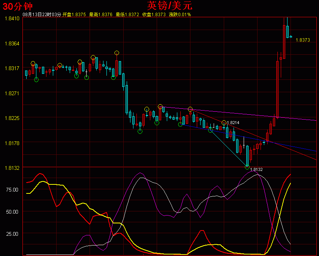
Task: Click the yellow circle marker beside 1.8214
Action: coord(224,123)
